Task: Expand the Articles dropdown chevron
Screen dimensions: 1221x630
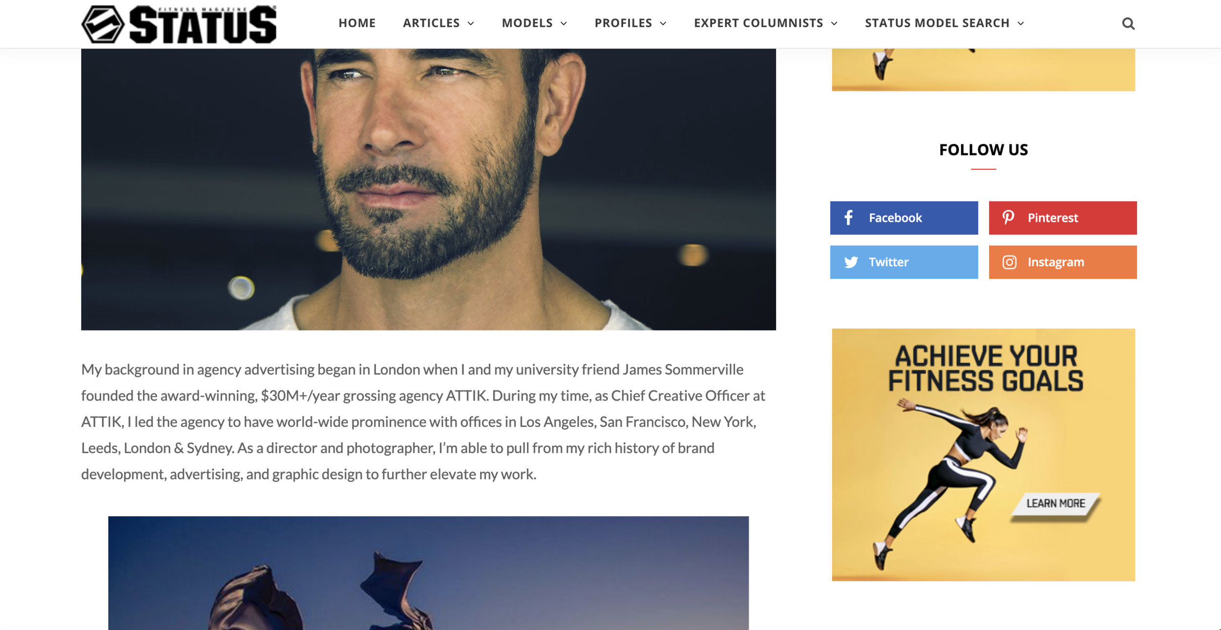Action: pos(471,23)
